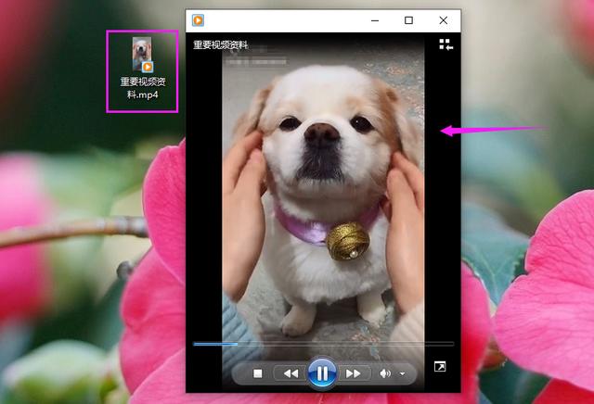Maximize the media player window
Screen dimensions: 594x404
point(408,20)
